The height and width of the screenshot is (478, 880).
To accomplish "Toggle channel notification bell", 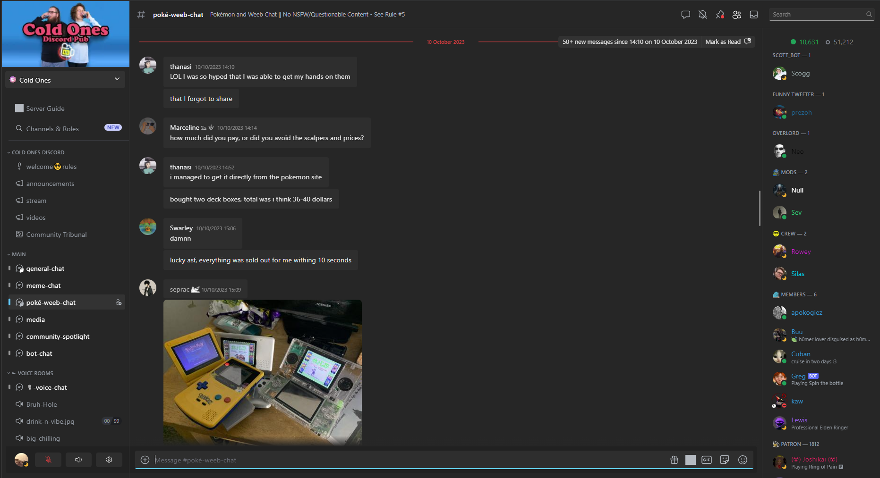I will (x=703, y=15).
